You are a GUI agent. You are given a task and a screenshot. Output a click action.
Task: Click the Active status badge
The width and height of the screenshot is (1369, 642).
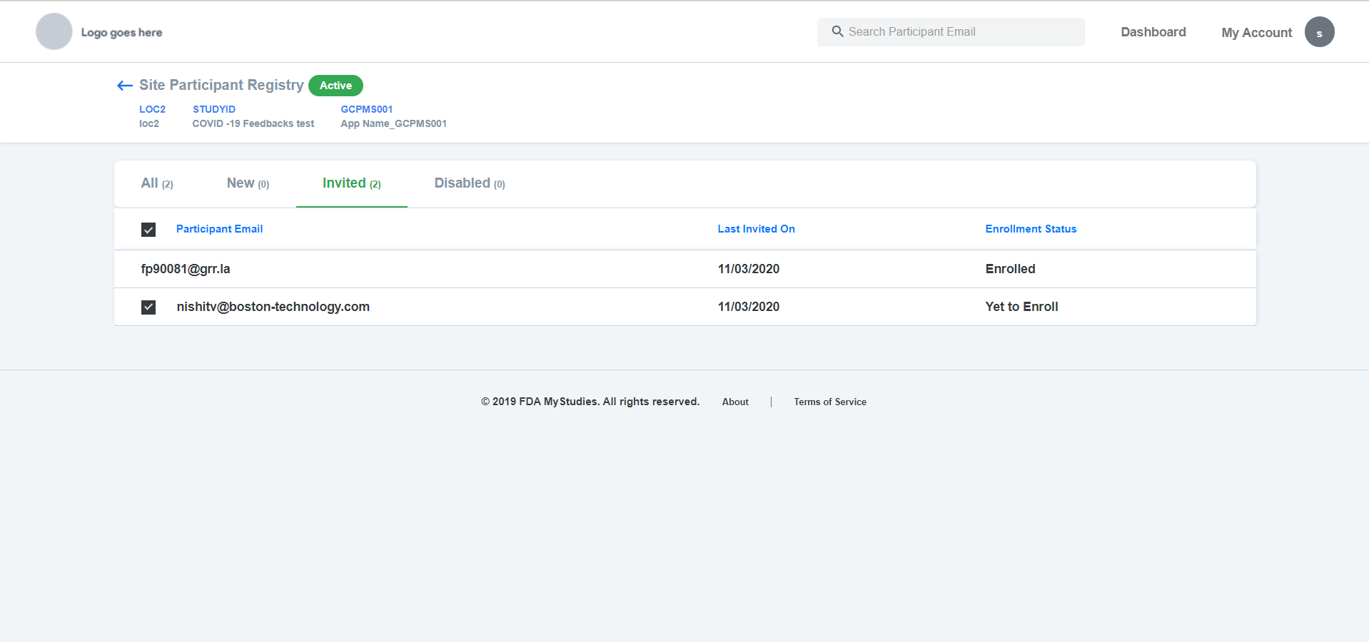pyautogui.click(x=335, y=85)
